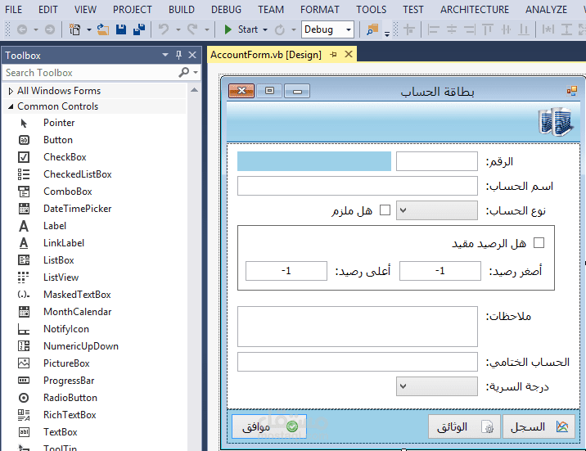Toggle the 'هل ملزم' checkbox
Screen dimensions: 586x451
[385, 210]
